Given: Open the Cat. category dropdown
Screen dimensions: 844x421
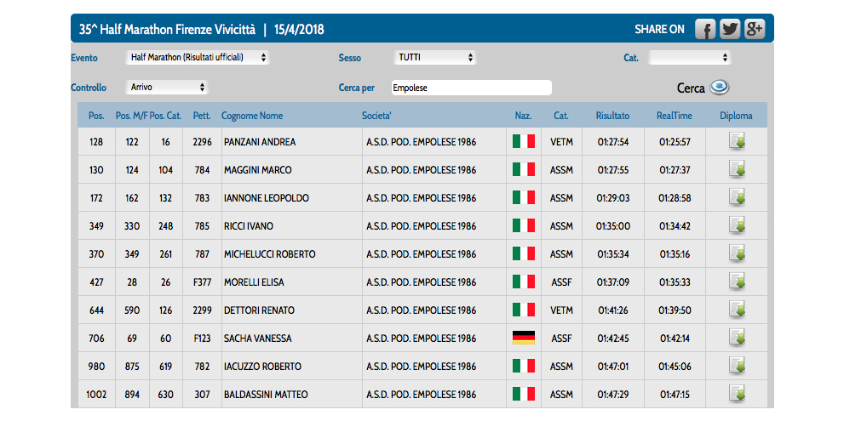Looking at the screenshot, I should click(x=690, y=58).
